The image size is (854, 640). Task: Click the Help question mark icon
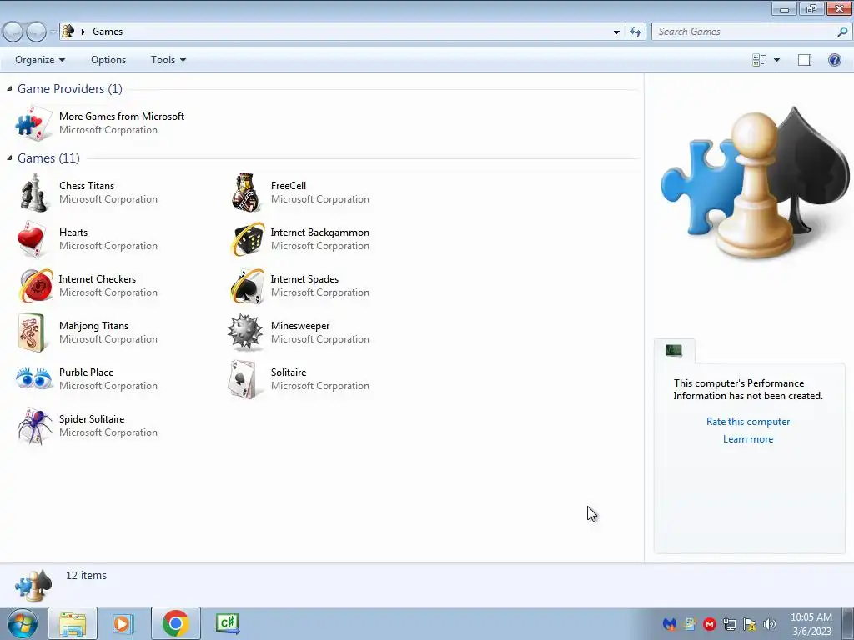coord(834,60)
